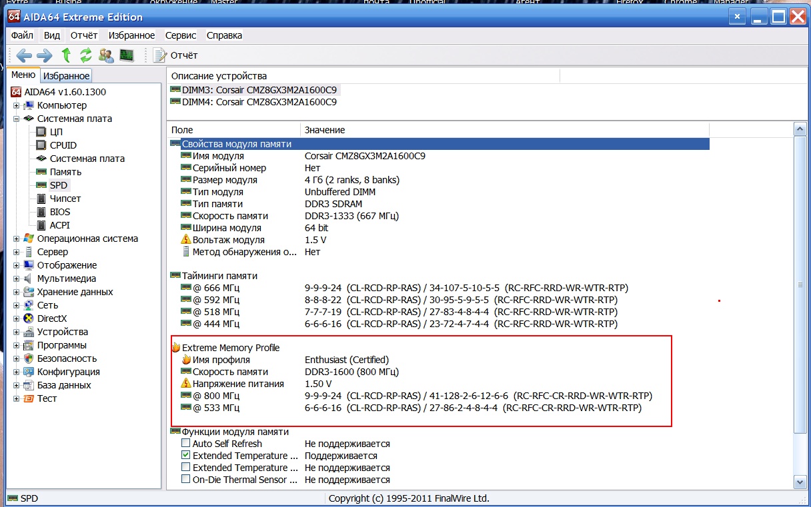Viewport: 811px width, 507px height.
Task: Click the scrollbar up arrow in details
Action: tap(800, 129)
